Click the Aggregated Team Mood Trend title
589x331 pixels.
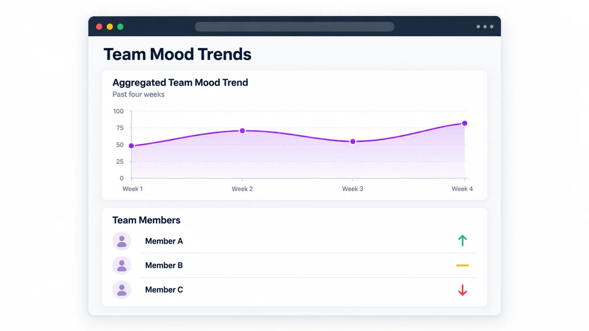coord(180,82)
